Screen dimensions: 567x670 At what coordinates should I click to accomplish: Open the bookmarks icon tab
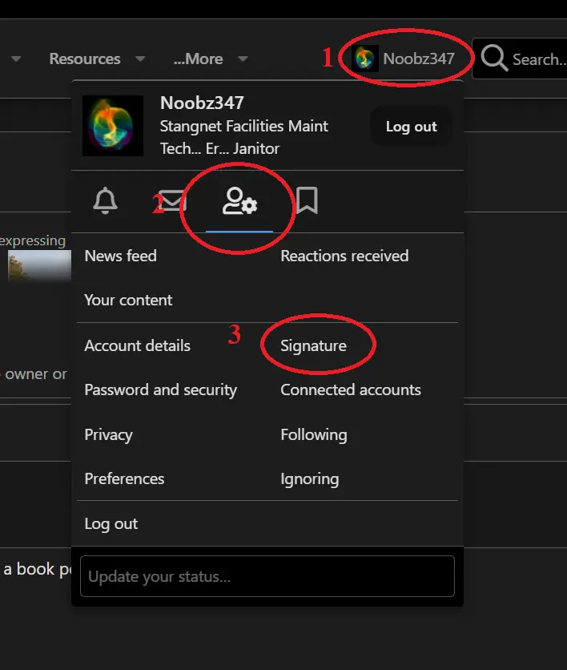(307, 200)
